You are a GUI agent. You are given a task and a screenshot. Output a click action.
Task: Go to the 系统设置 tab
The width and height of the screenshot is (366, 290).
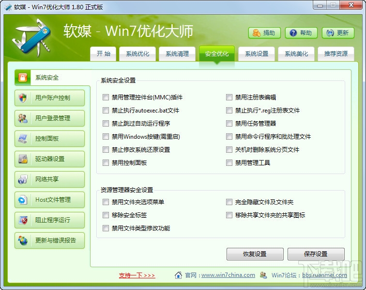click(257, 54)
